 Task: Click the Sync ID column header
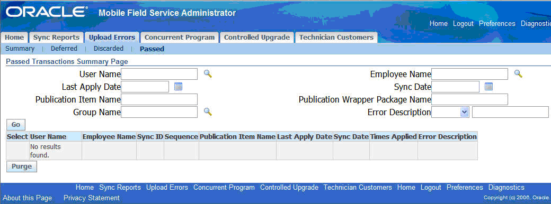[150, 137]
